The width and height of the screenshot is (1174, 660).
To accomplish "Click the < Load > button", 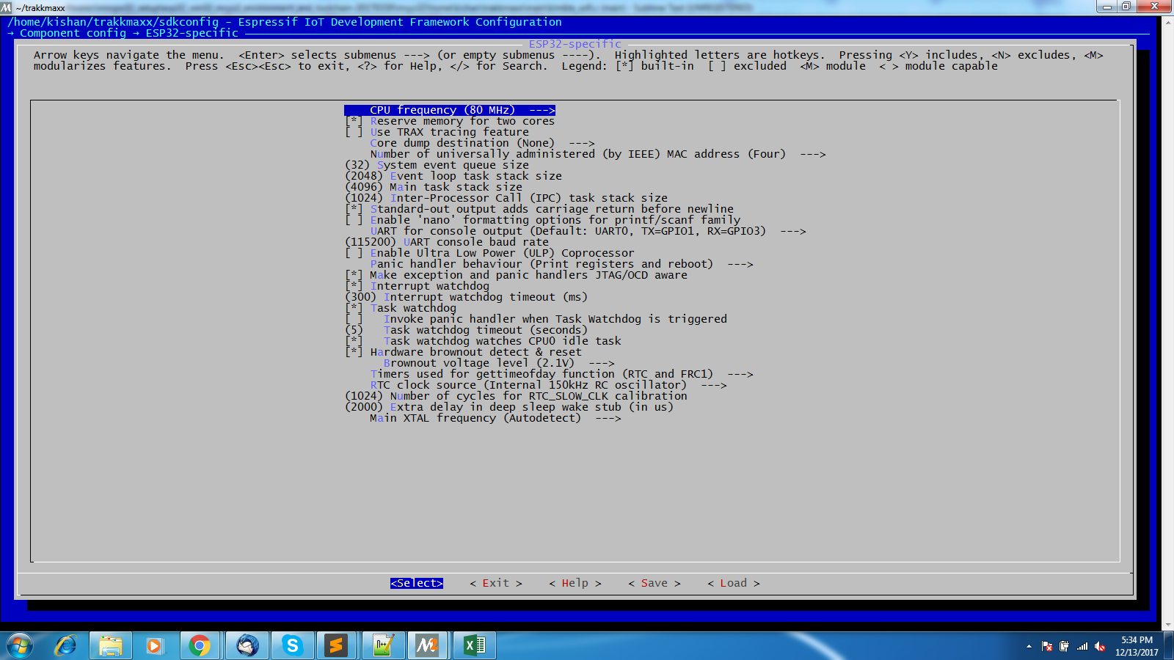I will [734, 583].
